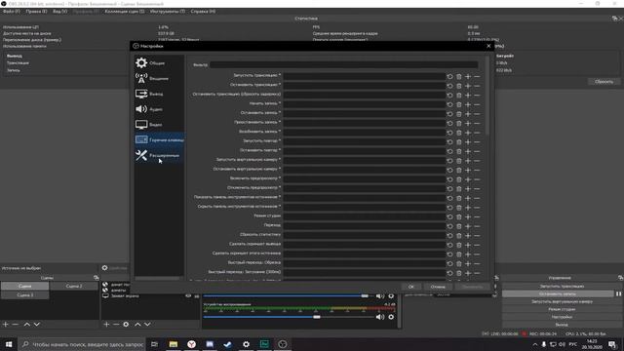
Task: Add hotkey plus icon for Переход row
Action: (468, 226)
